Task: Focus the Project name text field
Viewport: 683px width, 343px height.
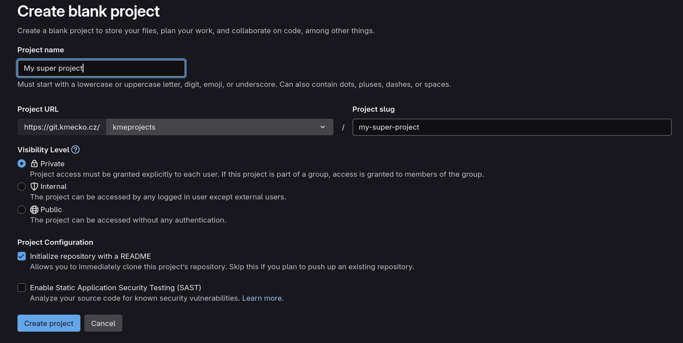Action: click(x=101, y=68)
